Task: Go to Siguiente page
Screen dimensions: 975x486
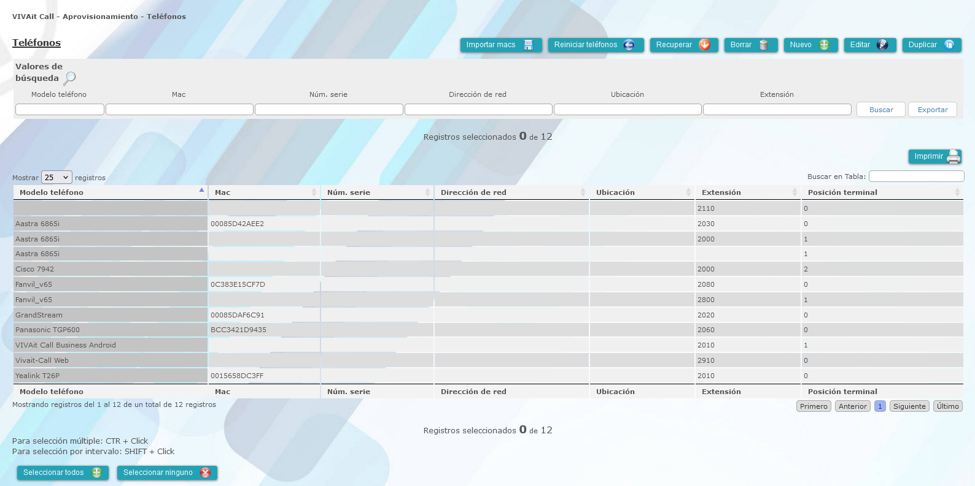Action: pos(909,406)
